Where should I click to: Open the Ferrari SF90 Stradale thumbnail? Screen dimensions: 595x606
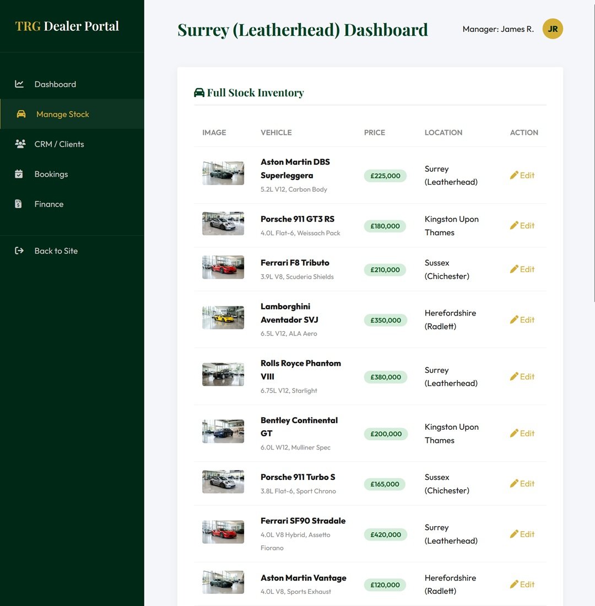223,532
